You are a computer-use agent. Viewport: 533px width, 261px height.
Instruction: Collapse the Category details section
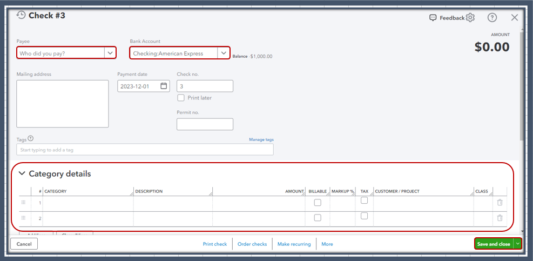point(22,173)
